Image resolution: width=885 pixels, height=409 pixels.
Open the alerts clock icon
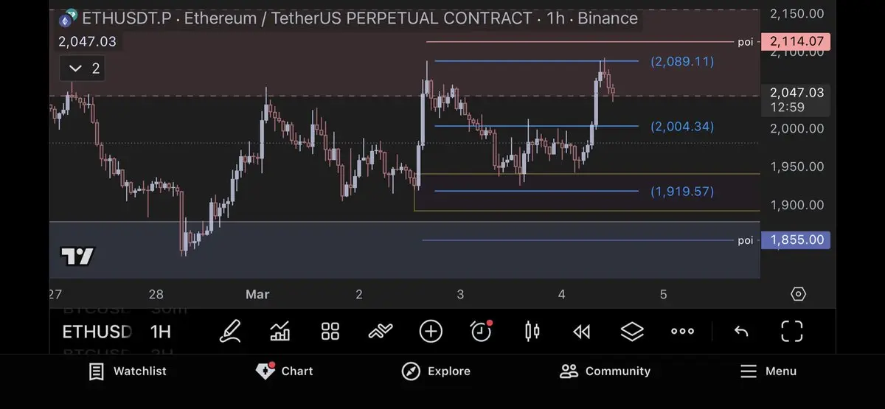pos(481,332)
